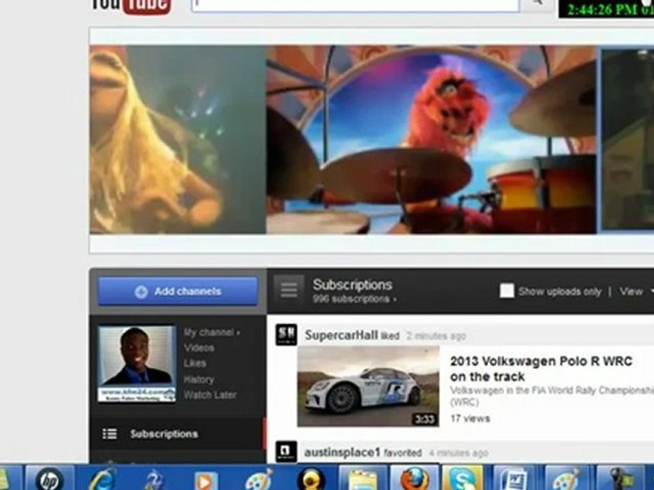The height and width of the screenshot is (490, 654).
Task: Launch Internet Explorer from the taskbar
Action: (x=102, y=478)
